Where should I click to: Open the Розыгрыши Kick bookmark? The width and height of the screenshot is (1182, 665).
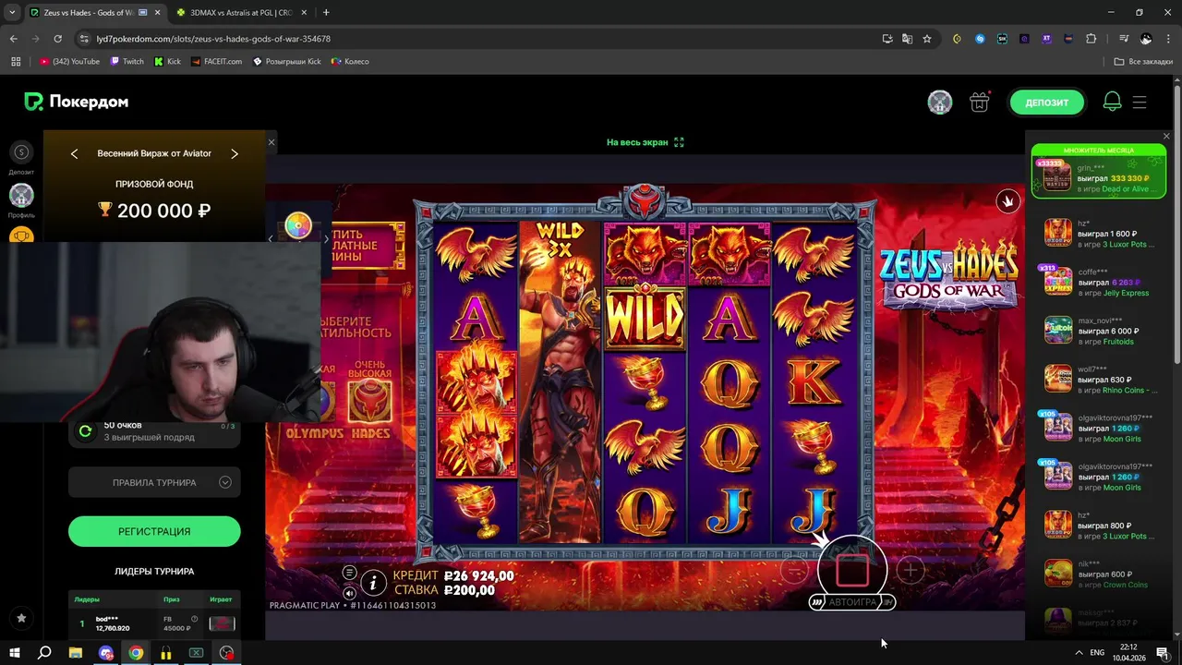(x=286, y=62)
